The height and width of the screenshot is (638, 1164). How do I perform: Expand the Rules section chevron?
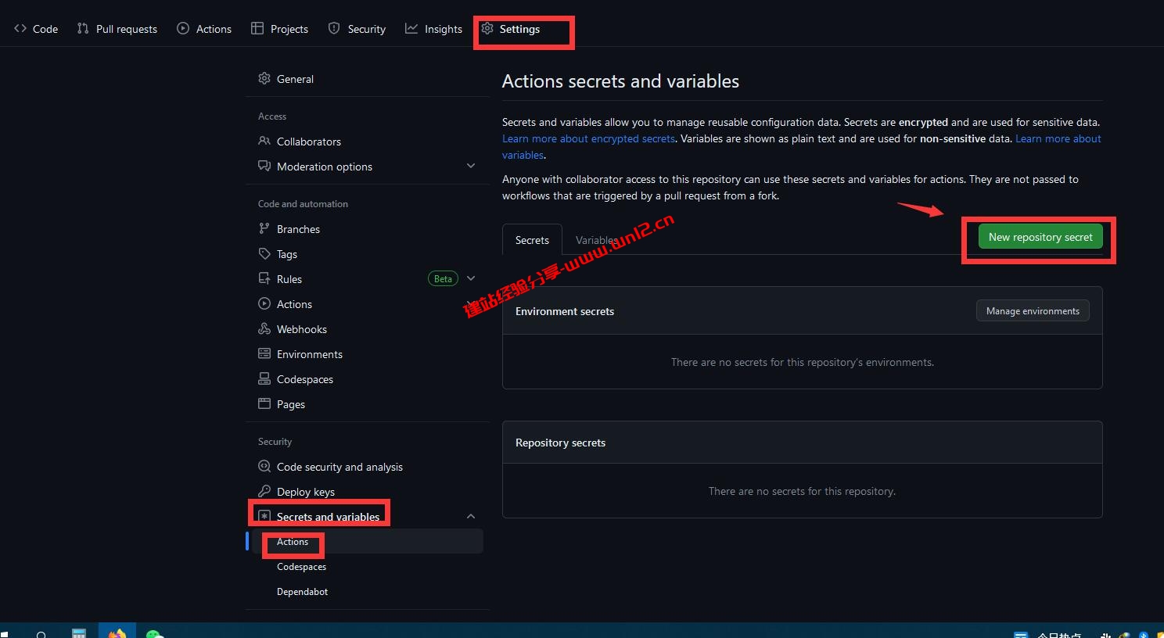click(x=471, y=279)
